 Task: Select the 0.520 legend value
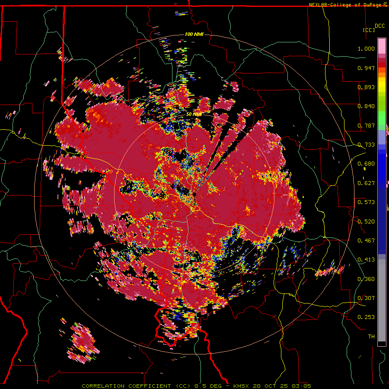coord(366,222)
